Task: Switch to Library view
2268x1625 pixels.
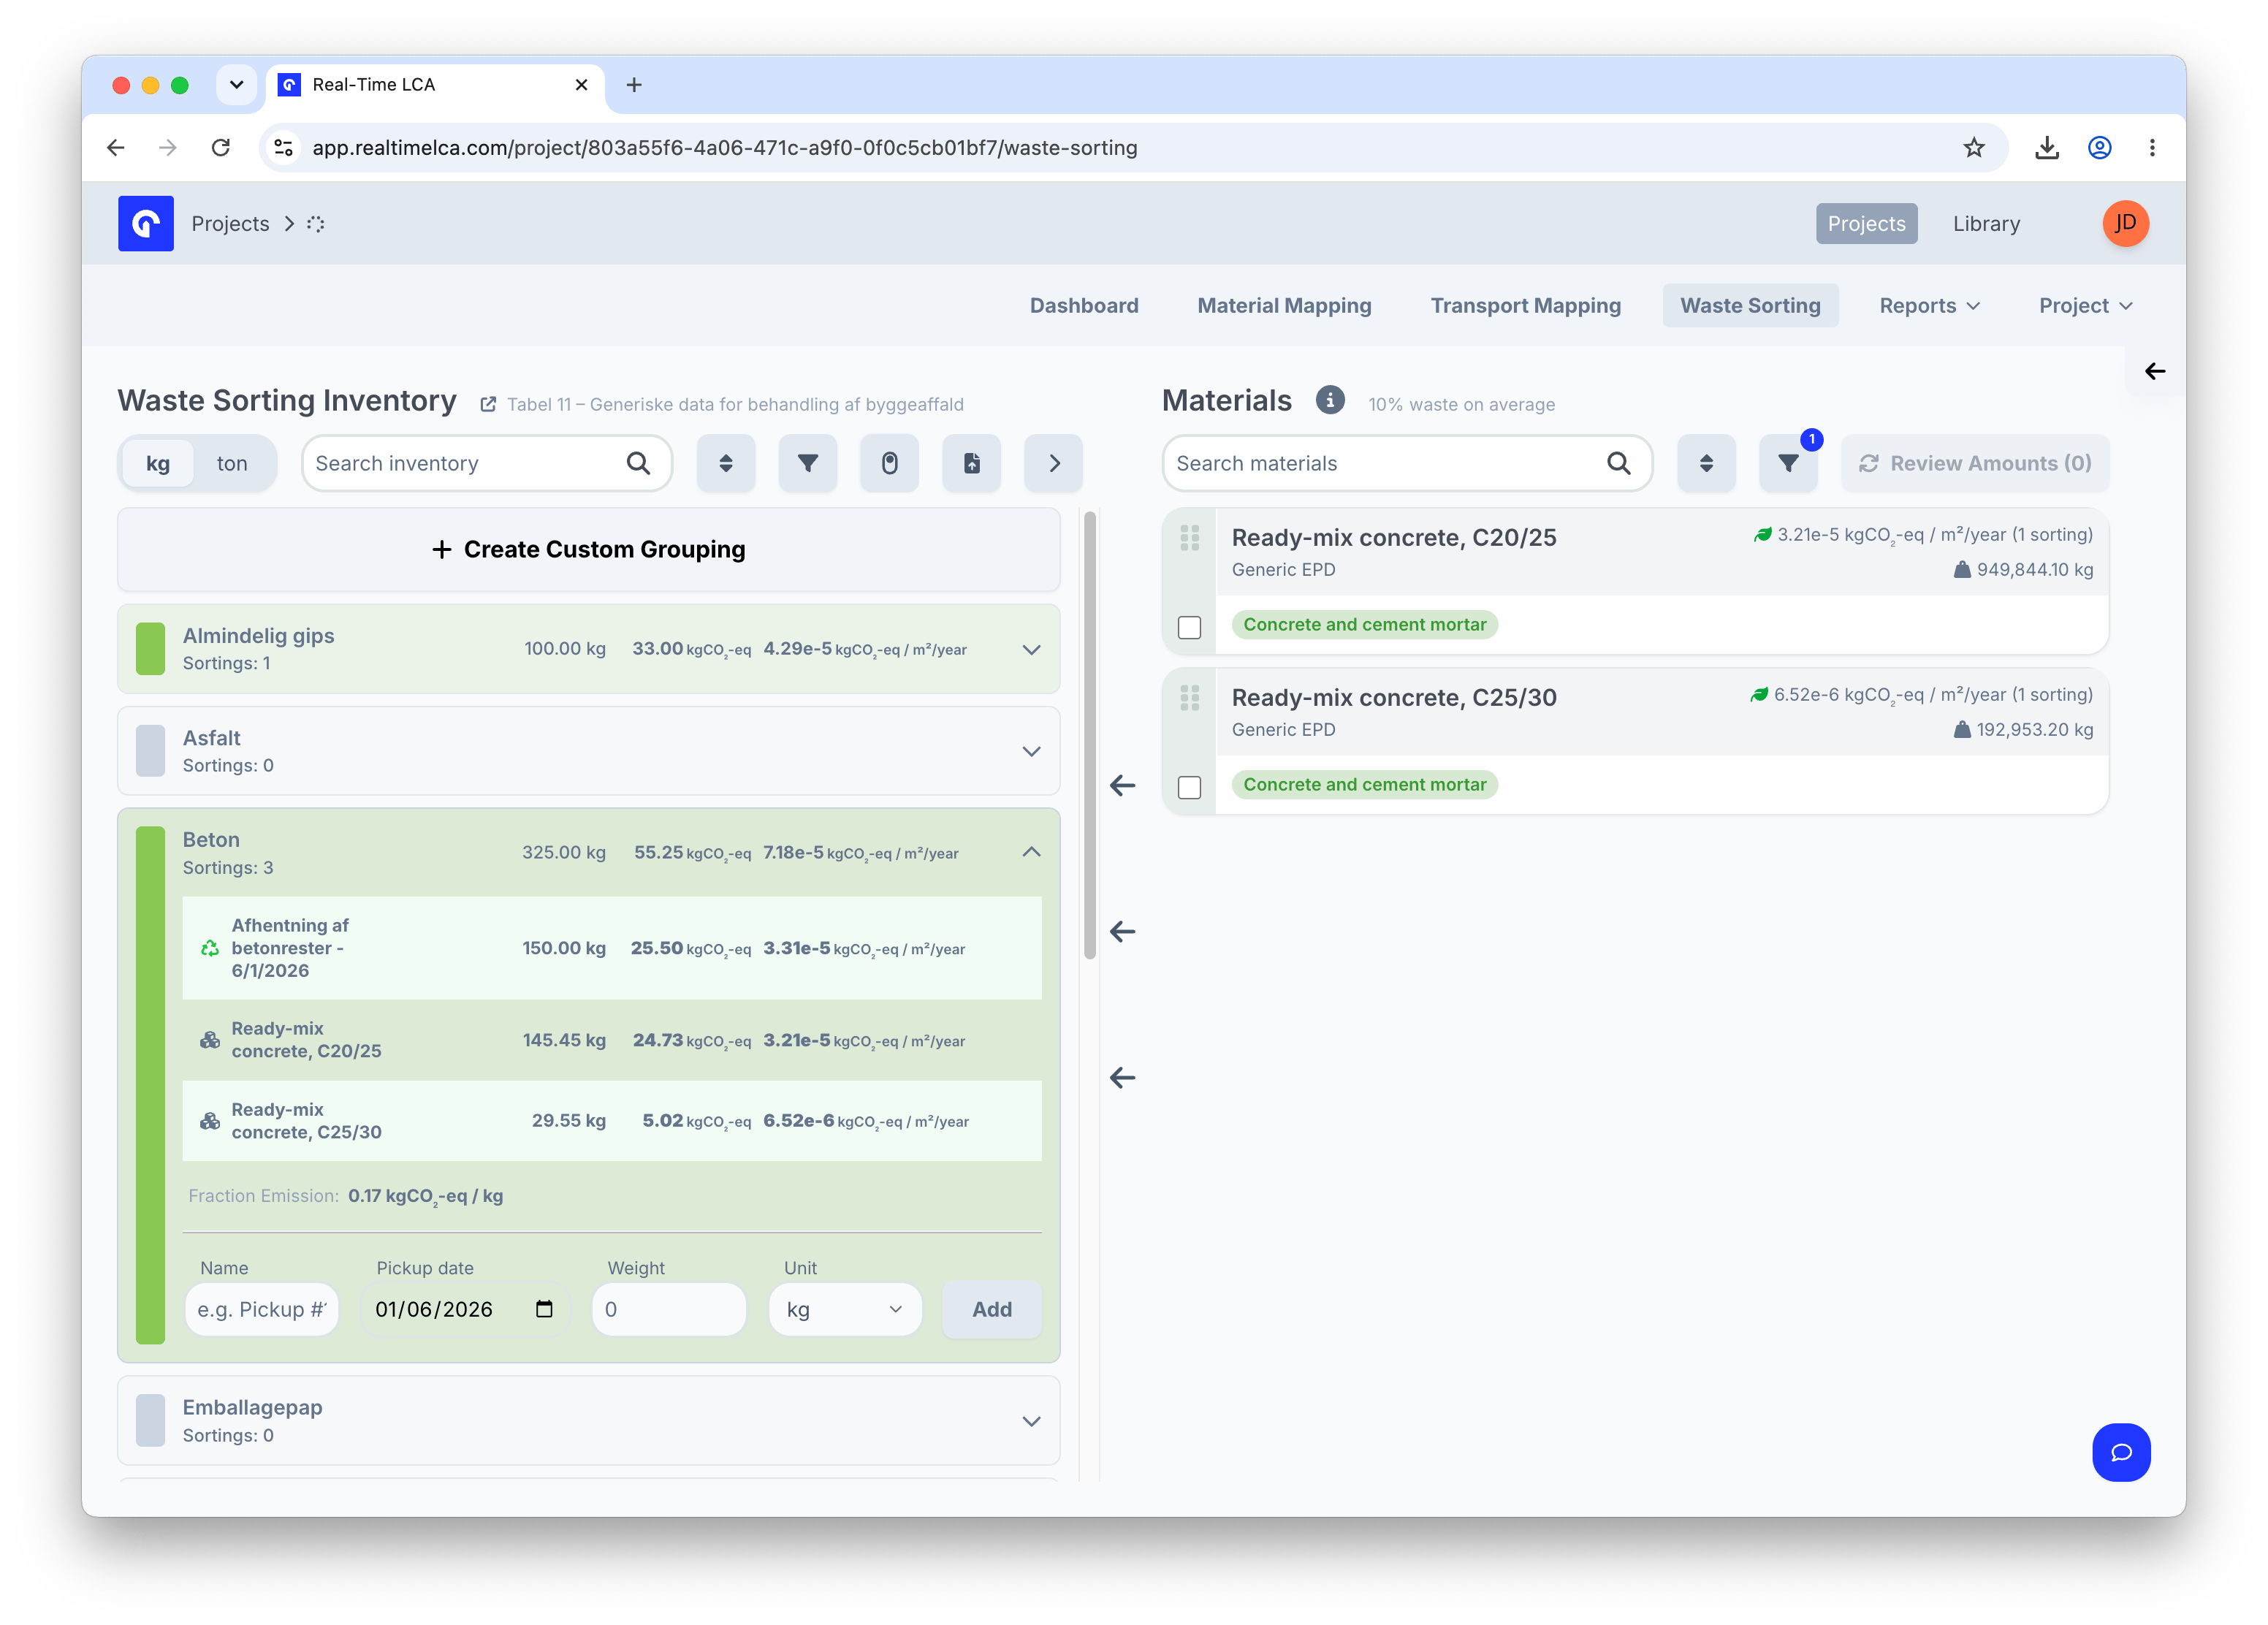Action: [1986, 224]
